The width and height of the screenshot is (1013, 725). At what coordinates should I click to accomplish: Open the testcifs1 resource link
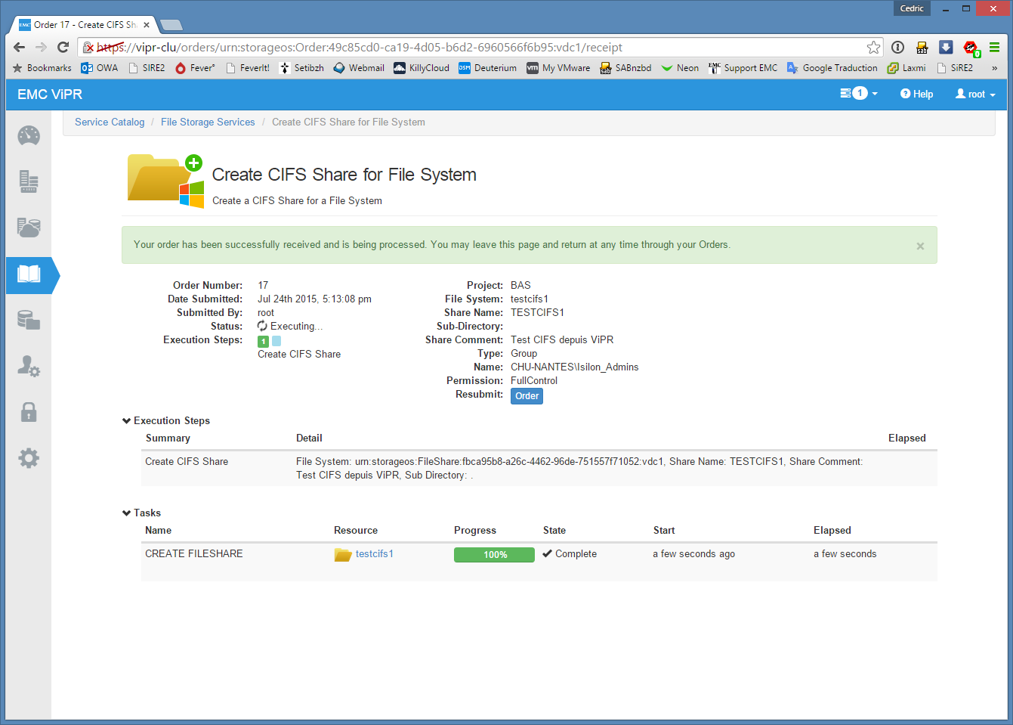(374, 554)
